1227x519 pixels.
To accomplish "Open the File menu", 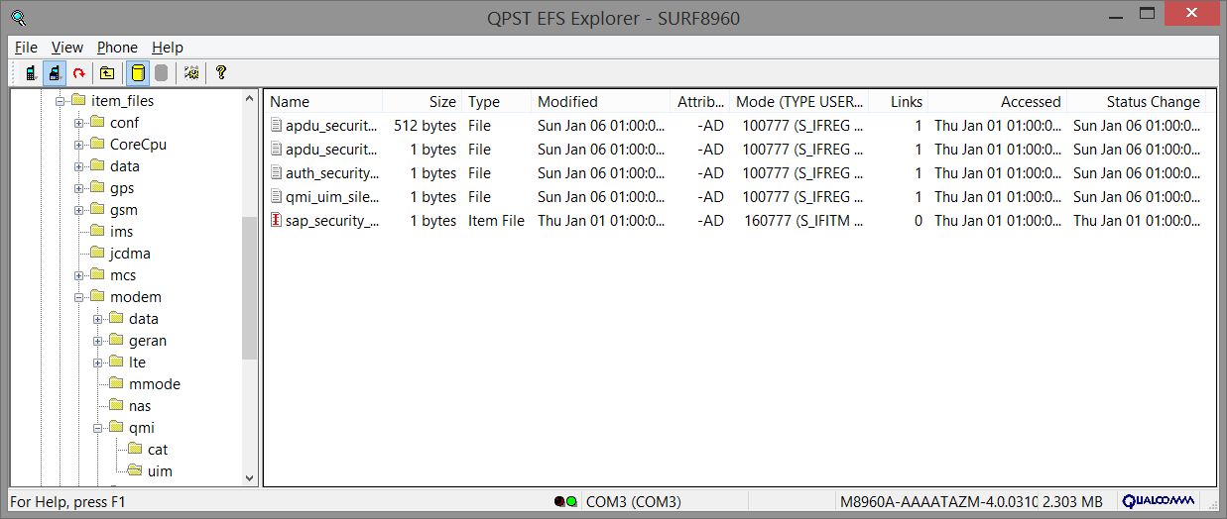I will coord(26,47).
